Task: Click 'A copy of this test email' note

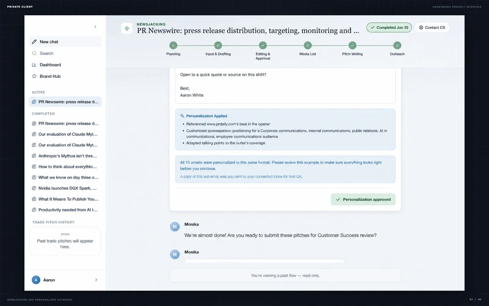Action: pos(241,177)
